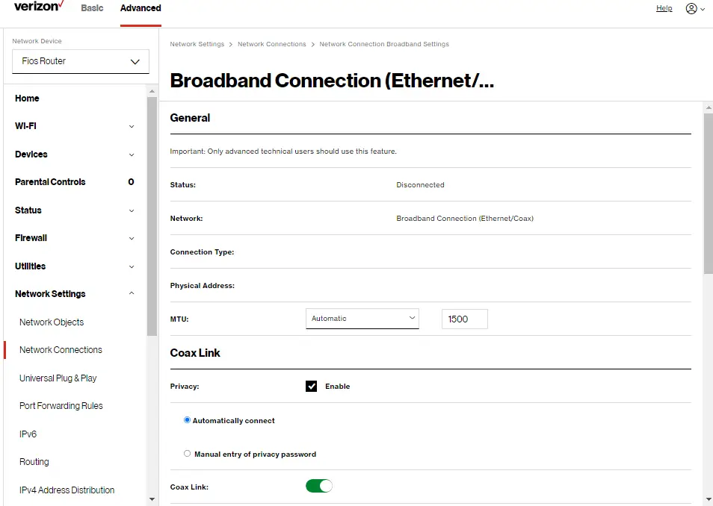Turn off the Coax Link toggle
713x506 pixels.
[x=318, y=485]
